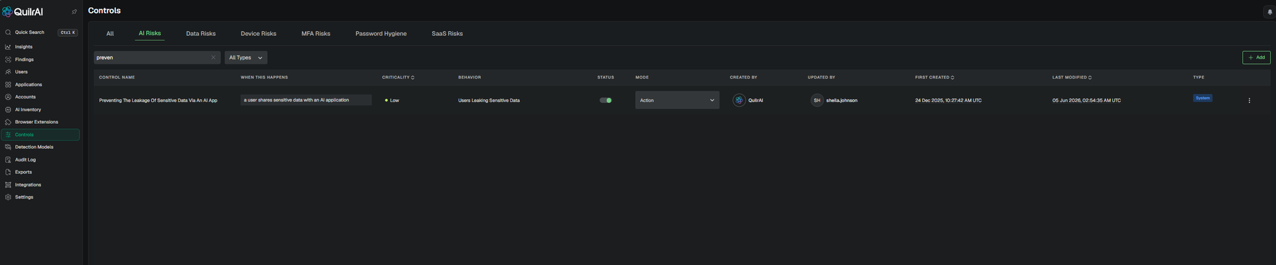1276x265 pixels.
Task: Click the Integrations icon
Action: click(x=8, y=185)
